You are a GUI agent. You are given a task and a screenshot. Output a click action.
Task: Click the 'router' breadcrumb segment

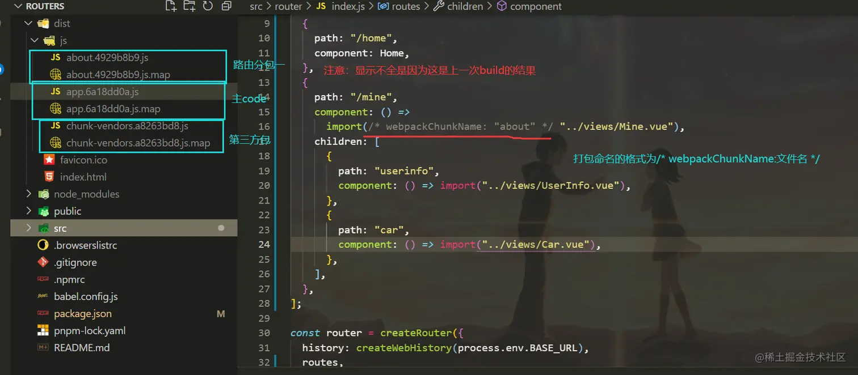click(288, 6)
